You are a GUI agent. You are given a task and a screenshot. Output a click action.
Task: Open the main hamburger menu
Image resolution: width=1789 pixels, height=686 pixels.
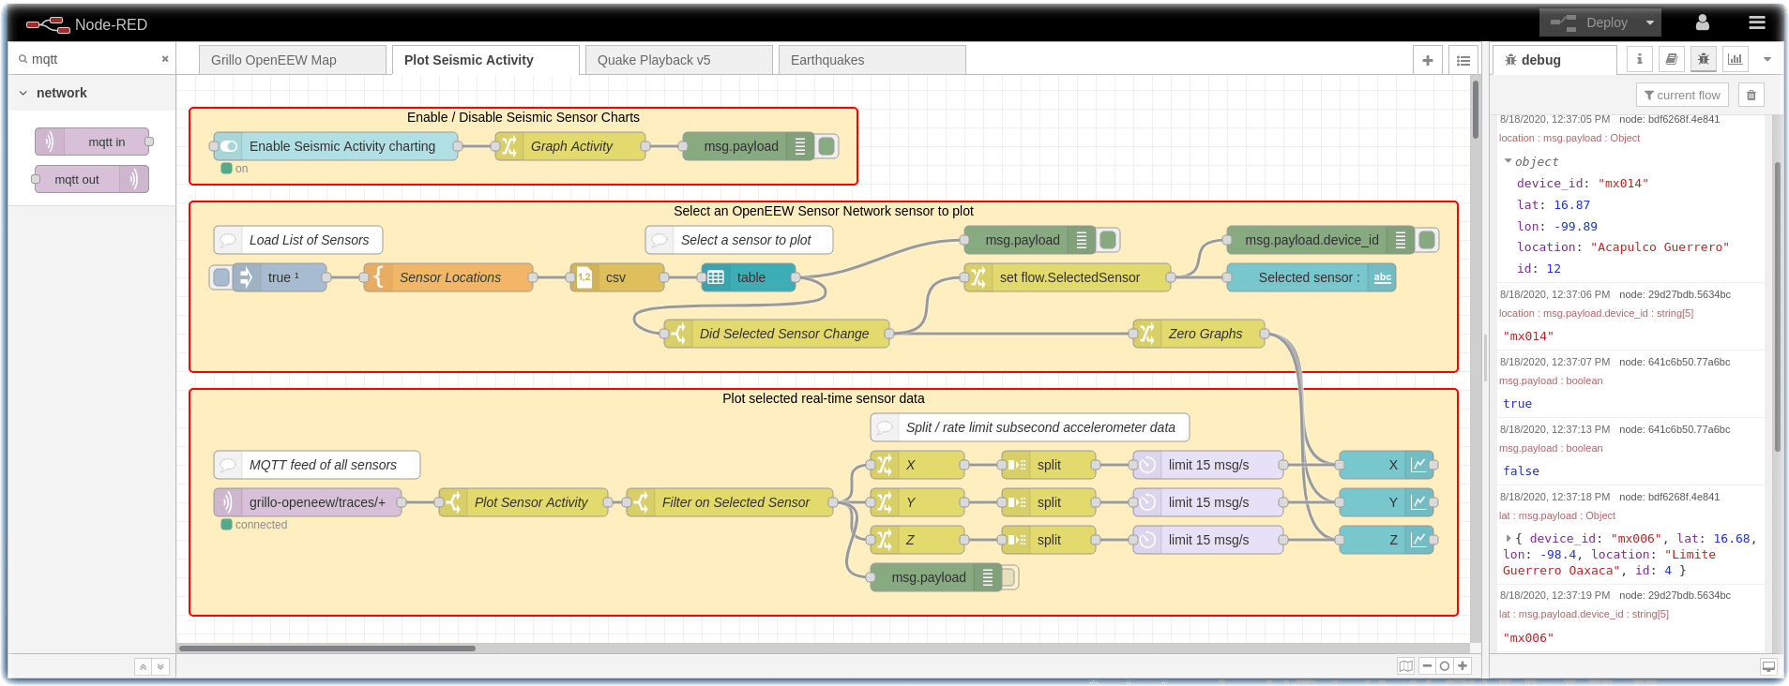click(1756, 22)
